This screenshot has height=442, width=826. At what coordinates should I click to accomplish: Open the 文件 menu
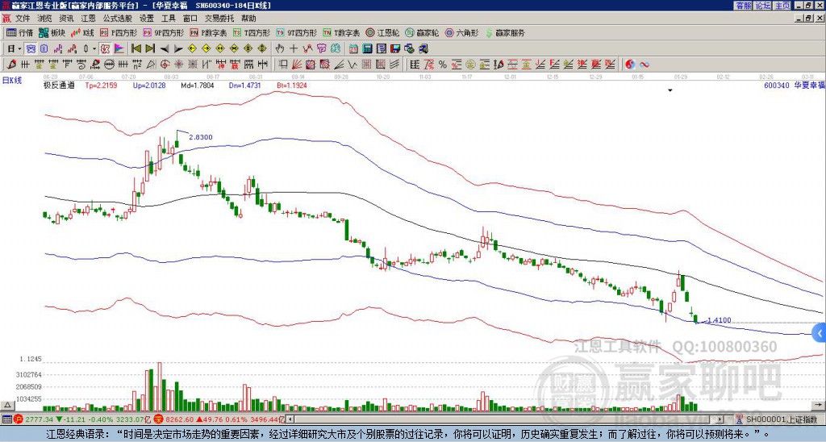click(23, 19)
